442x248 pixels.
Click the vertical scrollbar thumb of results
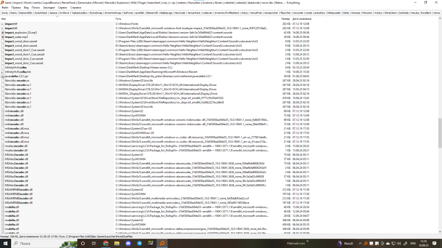440,133
